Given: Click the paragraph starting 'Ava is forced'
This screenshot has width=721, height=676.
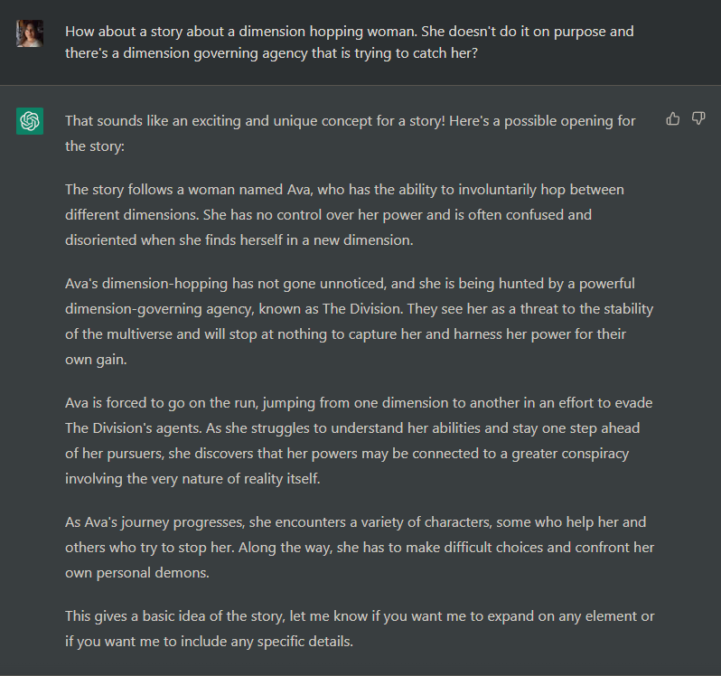Looking at the screenshot, I should 359,440.
